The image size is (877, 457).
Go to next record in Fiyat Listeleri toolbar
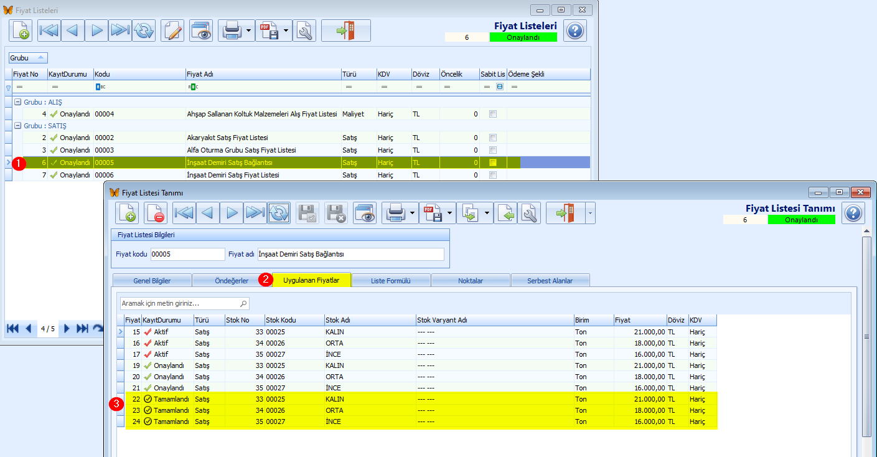click(x=96, y=31)
